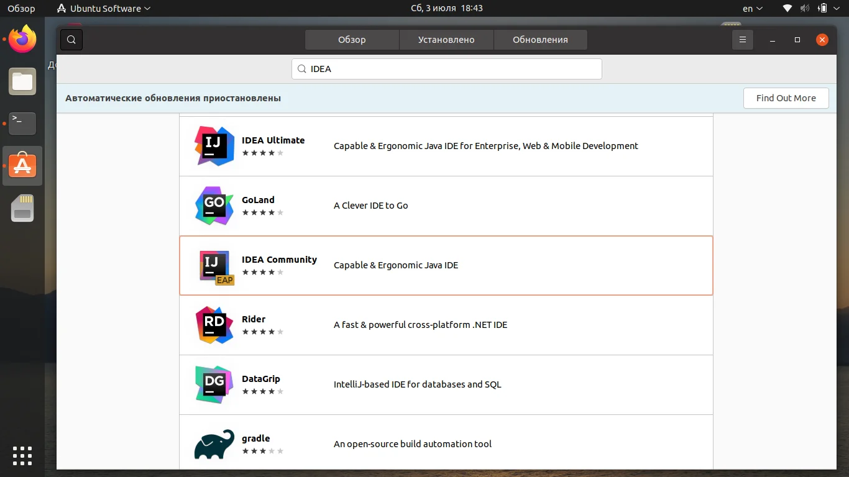This screenshot has width=849, height=477.
Task: Switch to the Установлено tab
Action: point(446,40)
